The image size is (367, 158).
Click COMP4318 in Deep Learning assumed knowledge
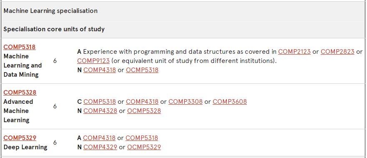[x=99, y=138]
